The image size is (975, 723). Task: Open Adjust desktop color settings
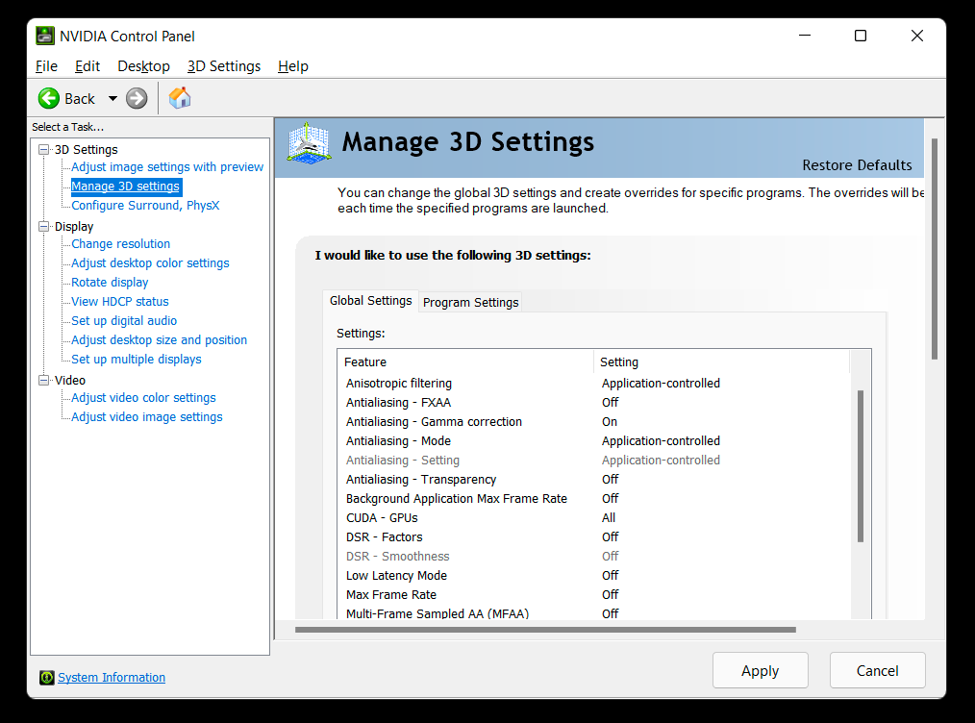click(150, 263)
